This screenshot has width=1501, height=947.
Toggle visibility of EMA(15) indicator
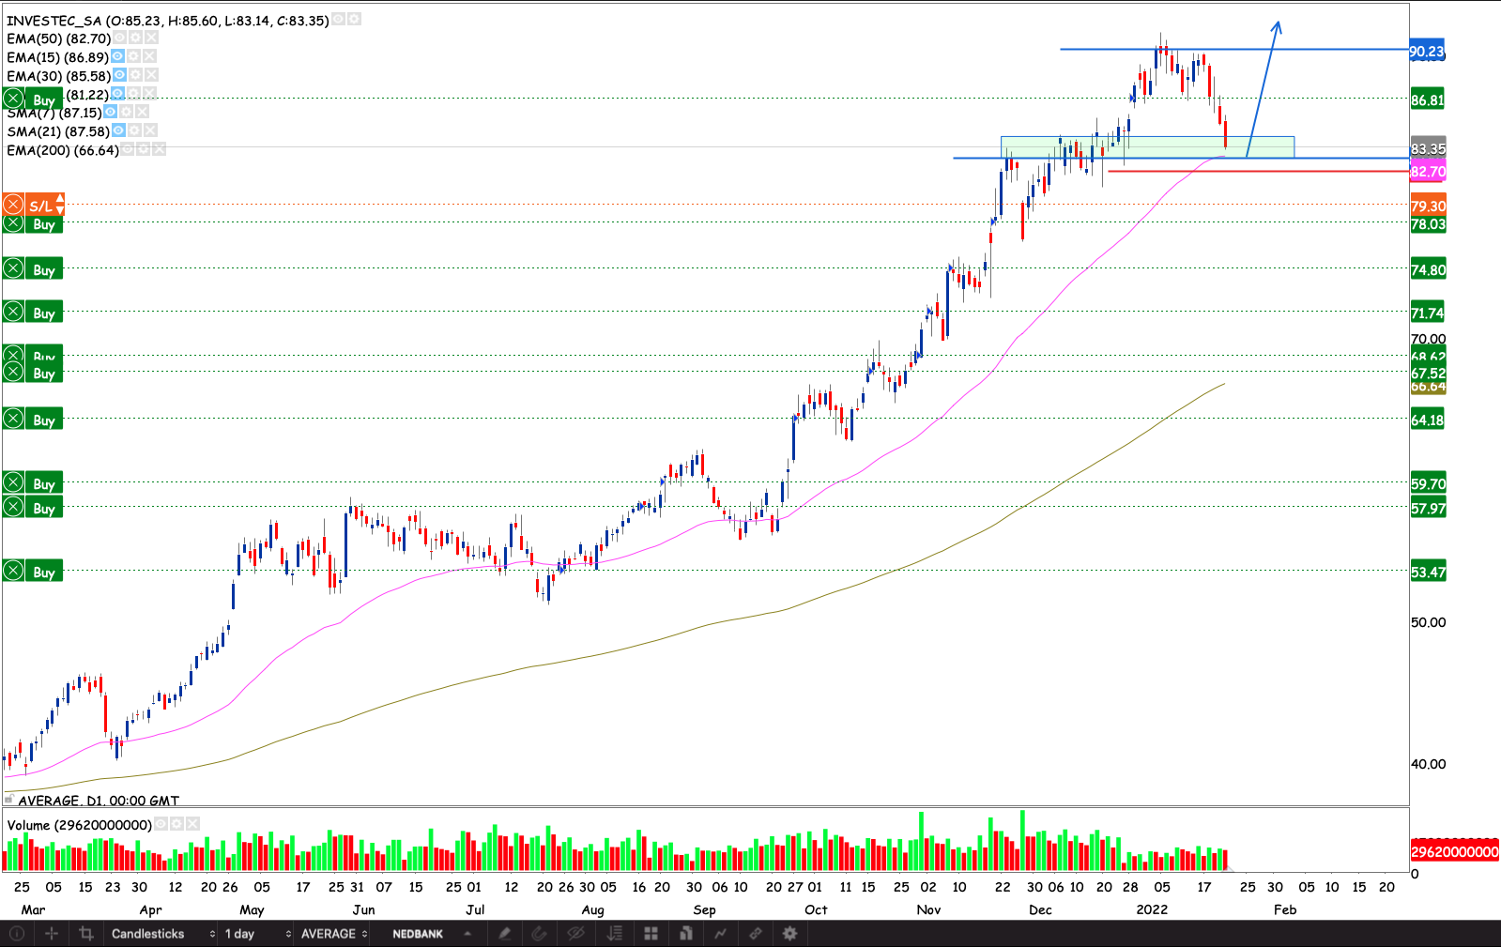118,56
